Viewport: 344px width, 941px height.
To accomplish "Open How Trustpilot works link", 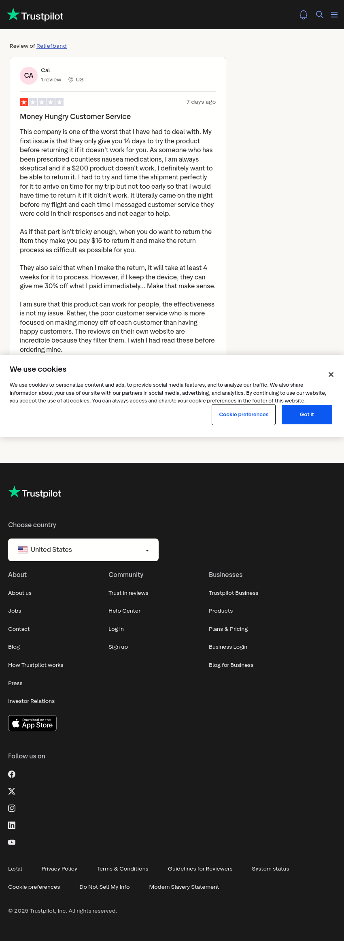I will click(36, 665).
